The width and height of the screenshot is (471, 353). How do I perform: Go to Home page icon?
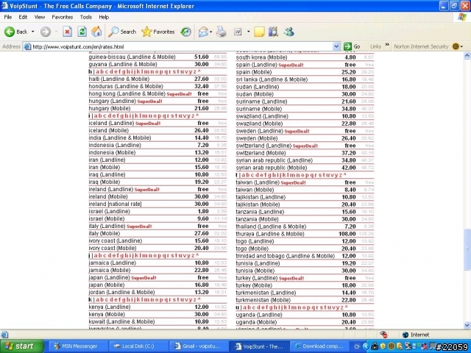tap(96, 32)
